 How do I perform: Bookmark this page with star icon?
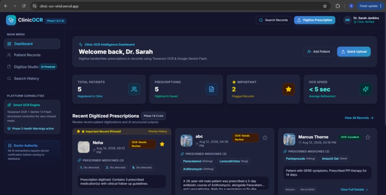point(325,6)
